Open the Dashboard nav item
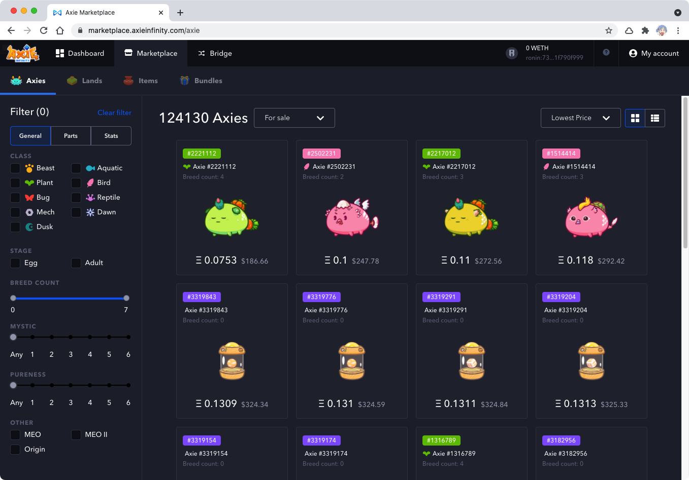 click(80, 53)
